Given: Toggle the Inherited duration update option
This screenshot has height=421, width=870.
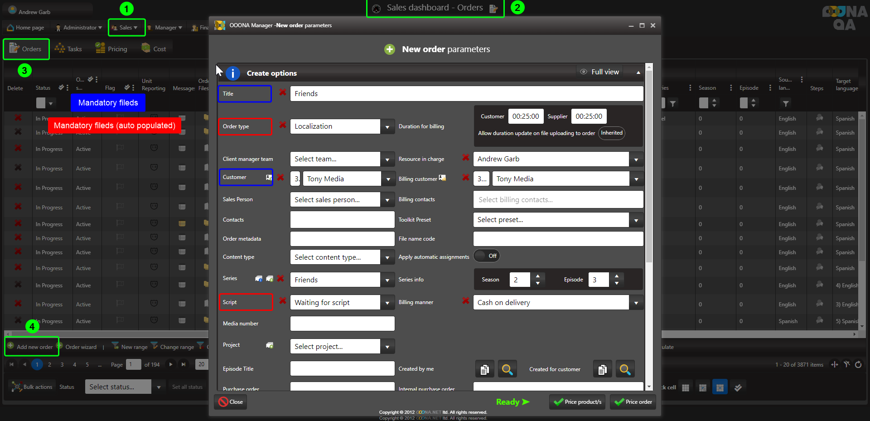Looking at the screenshot, I should coord(611,133).
